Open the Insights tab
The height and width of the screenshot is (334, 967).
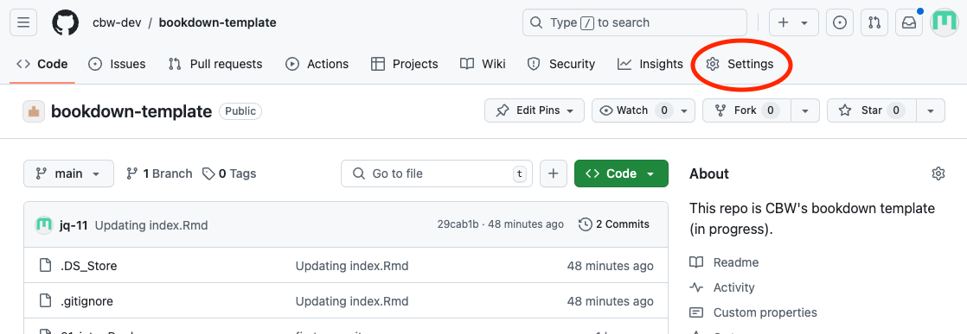[x=650, y=64]
